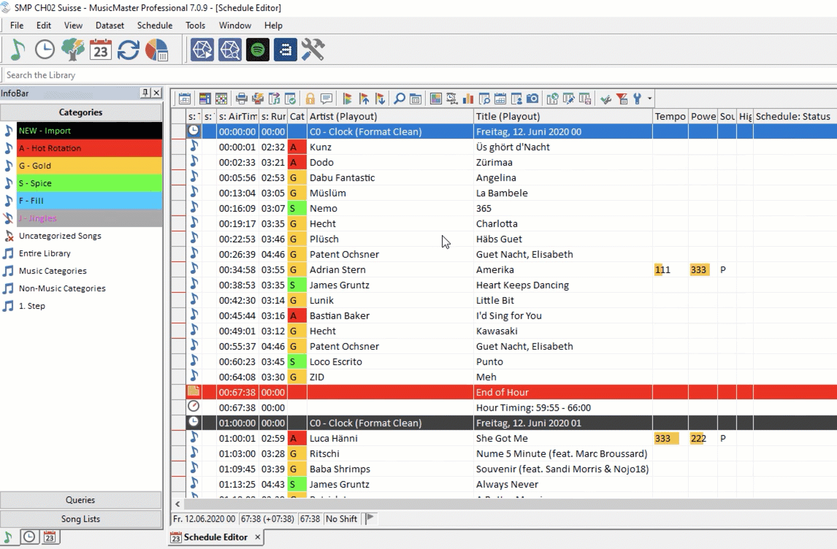
Task: Click the polyhedron with magnifier icon
Action: (x=230, y=50)
